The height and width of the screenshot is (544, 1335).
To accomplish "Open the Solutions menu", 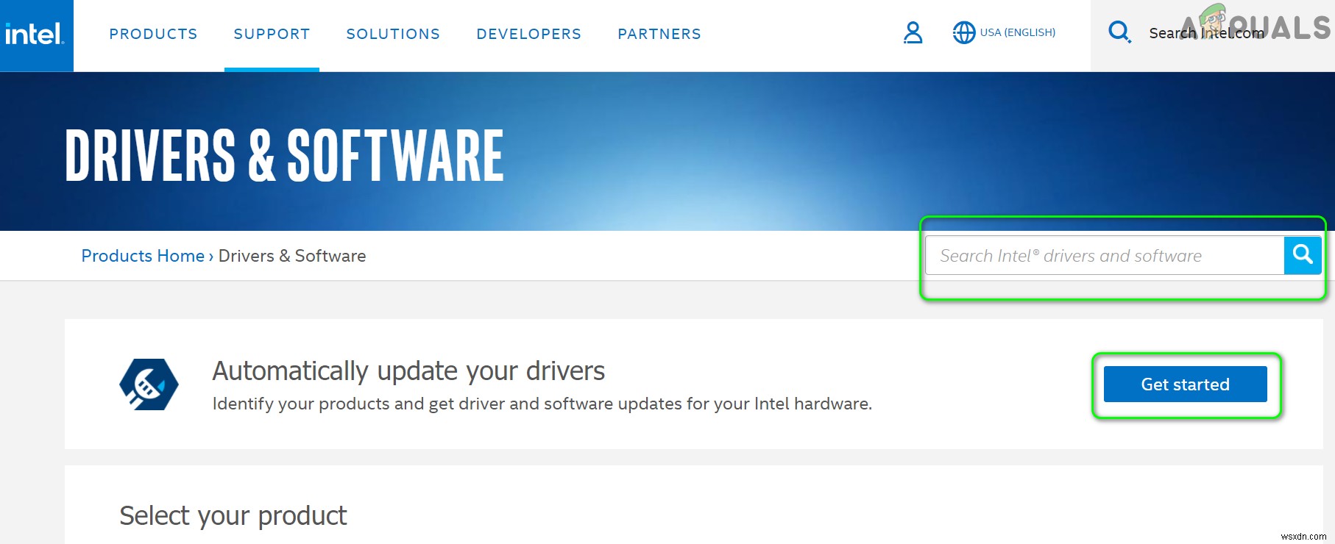I will (393, 34).
